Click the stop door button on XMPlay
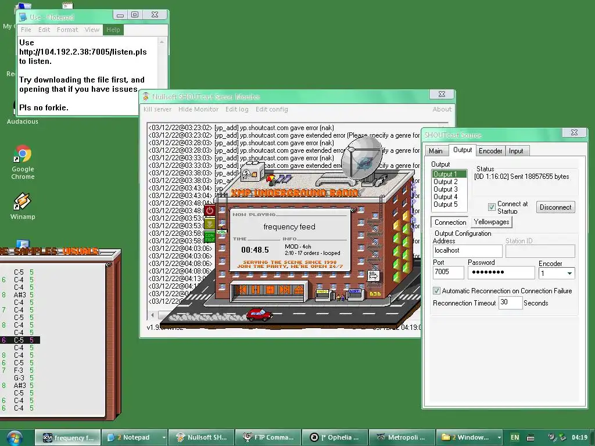Image resolution: width=595 pixels, height=446 pixels. [270, 290]
